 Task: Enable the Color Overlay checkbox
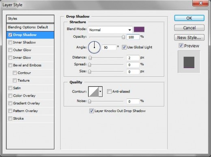(x=10, y=96)
